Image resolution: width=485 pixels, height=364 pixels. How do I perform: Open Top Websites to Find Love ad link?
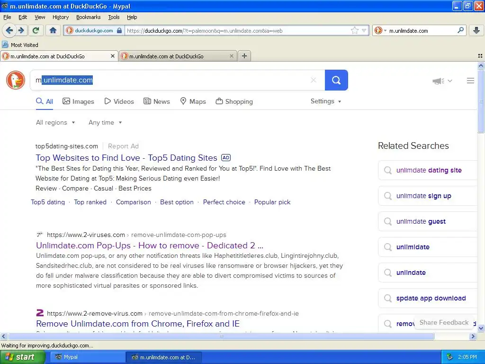[x=126, y=157]
